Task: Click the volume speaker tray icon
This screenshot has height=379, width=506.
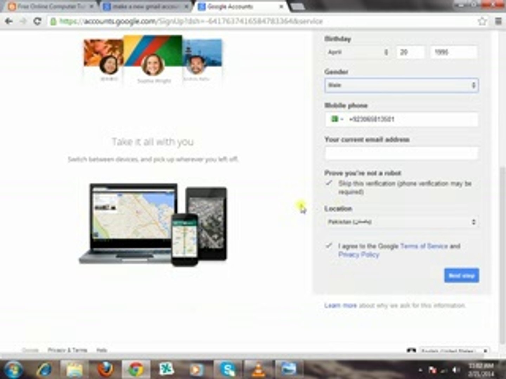Action: point(456,370)
